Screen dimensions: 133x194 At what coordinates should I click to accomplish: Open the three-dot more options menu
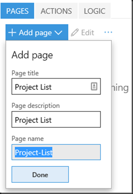coord(108,32)
